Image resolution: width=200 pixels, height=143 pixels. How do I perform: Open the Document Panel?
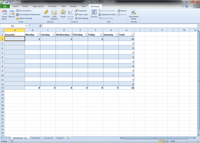(x=133, y=15)
